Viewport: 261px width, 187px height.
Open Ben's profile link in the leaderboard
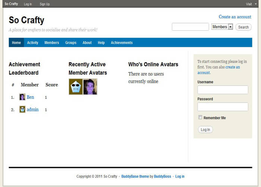30,97
